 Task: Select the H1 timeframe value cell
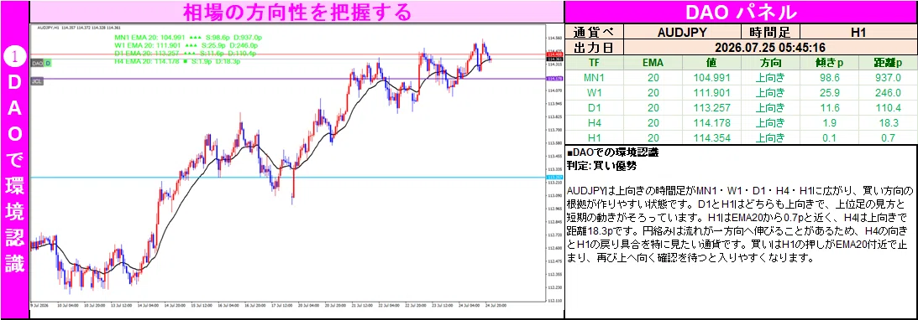(858, 32)
